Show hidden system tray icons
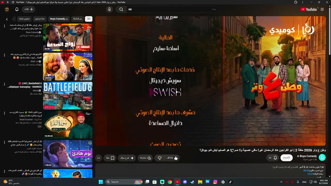Screen dimensions: 331x186 click(281, 182)
